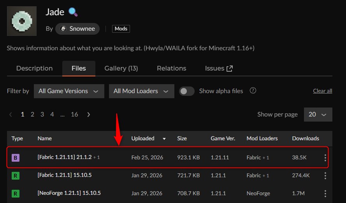The height and width of the screenshot is (203, 346).
Task: Click the Jade mod logo thumbnail
Action: tap(22, 21)
